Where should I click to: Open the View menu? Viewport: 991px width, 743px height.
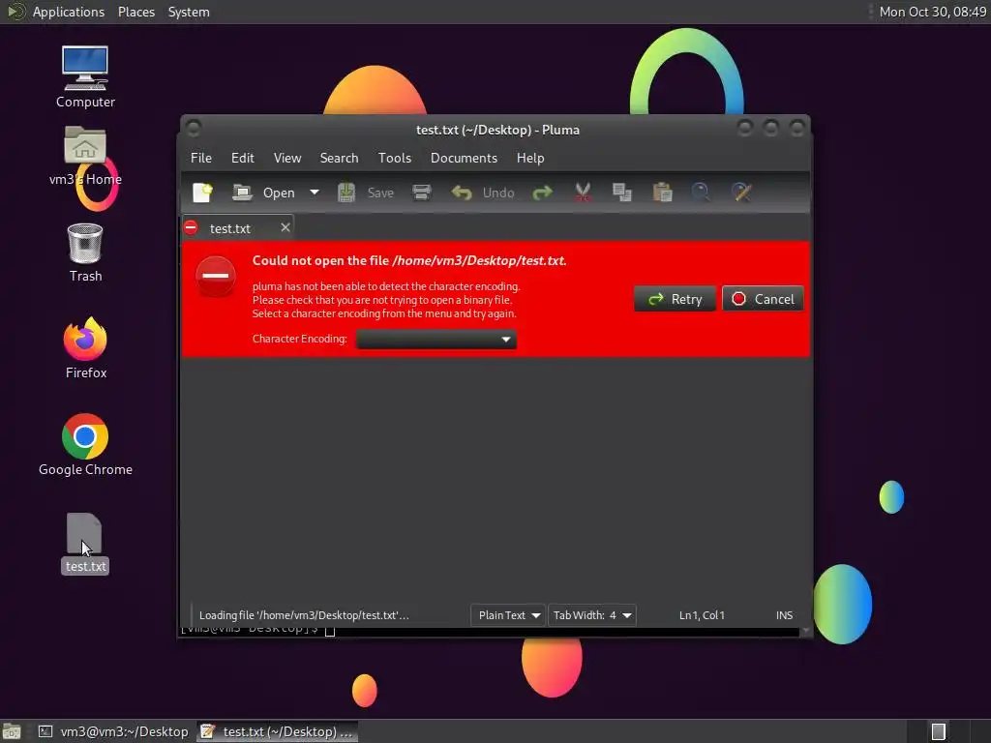click(x=287, y=158)
